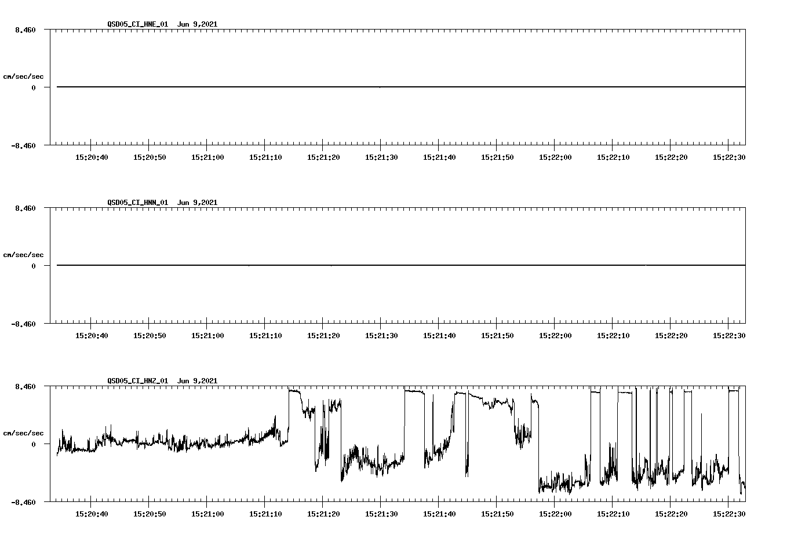Click 15:22:00 time label under HNE chart
The image size is (787, 535).
pos(555,157)
